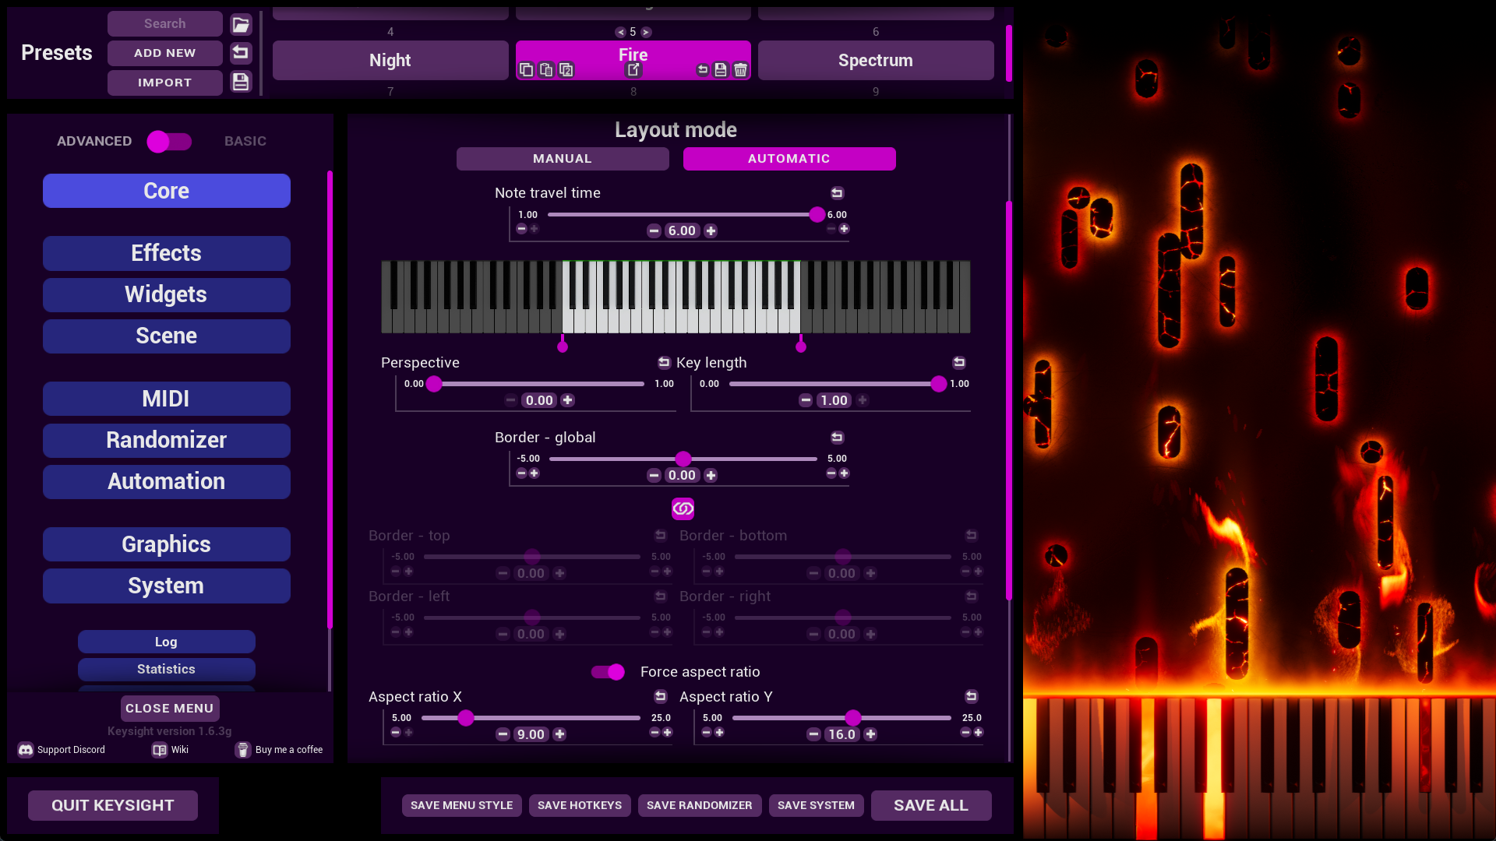Increase Aspect ratio Y value with plus
This screenshot has height=841, width=1496.
click(870, 734)
